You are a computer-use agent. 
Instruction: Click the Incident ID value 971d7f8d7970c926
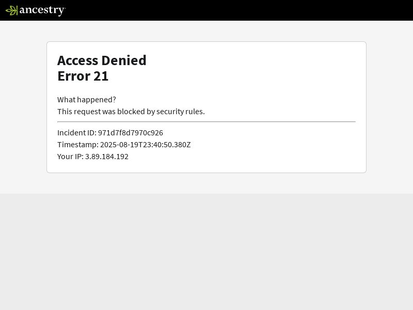[x=131, y=133]
